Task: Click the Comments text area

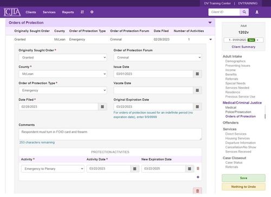Action: pyautogui.click(x=110, y=134)
